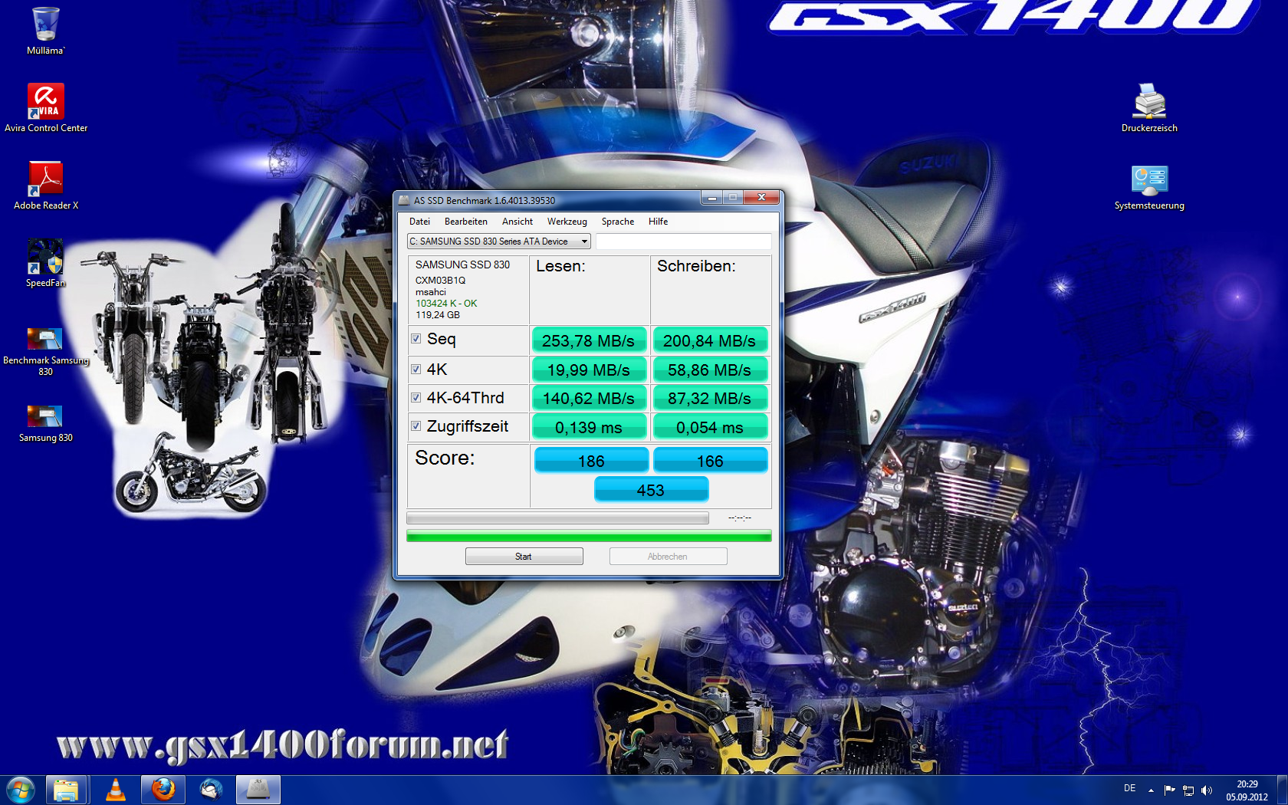Open Avira Control Center desktop icon
The width and height of the screenshot is (1288, 805).
click(46, 108)
